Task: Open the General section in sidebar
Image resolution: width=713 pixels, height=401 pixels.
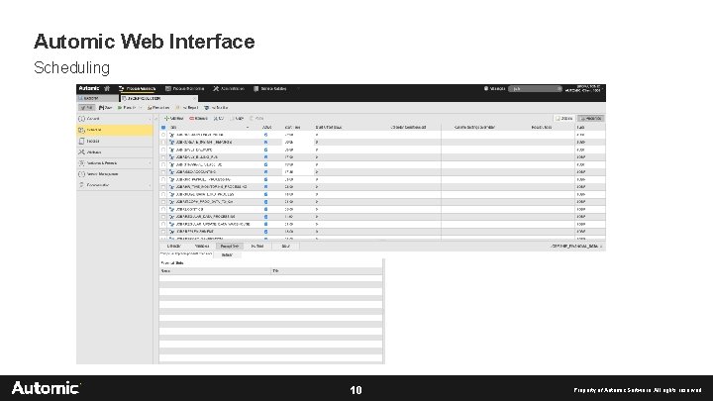Action: pos(115,119)
